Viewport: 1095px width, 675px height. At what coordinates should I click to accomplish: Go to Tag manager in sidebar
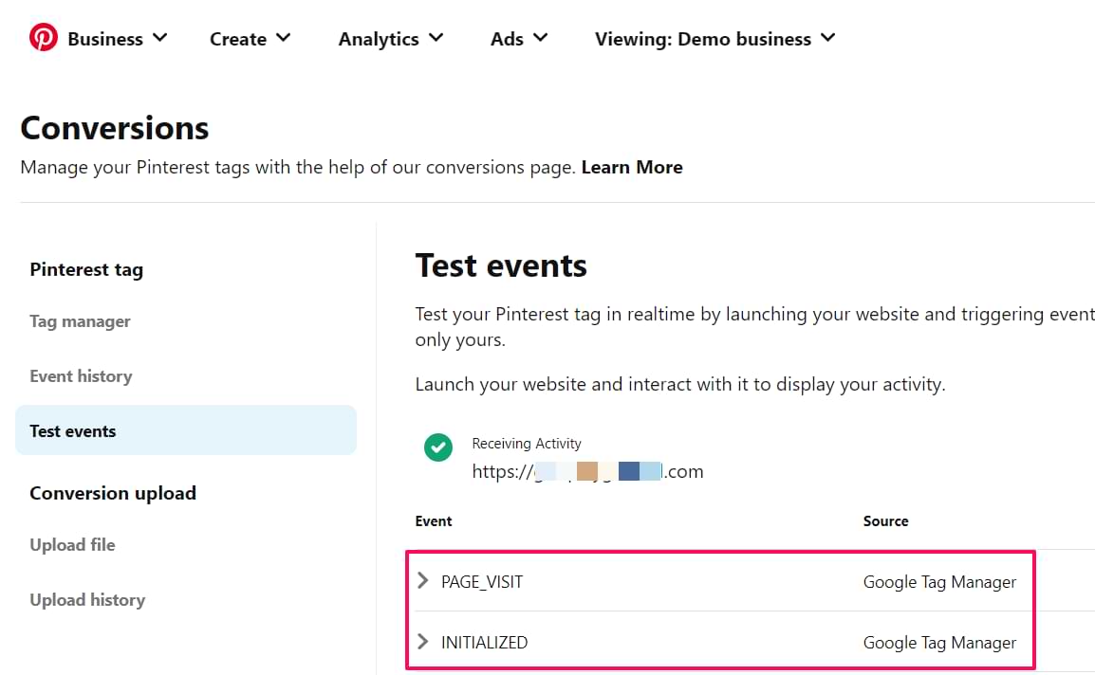(81, 321)
